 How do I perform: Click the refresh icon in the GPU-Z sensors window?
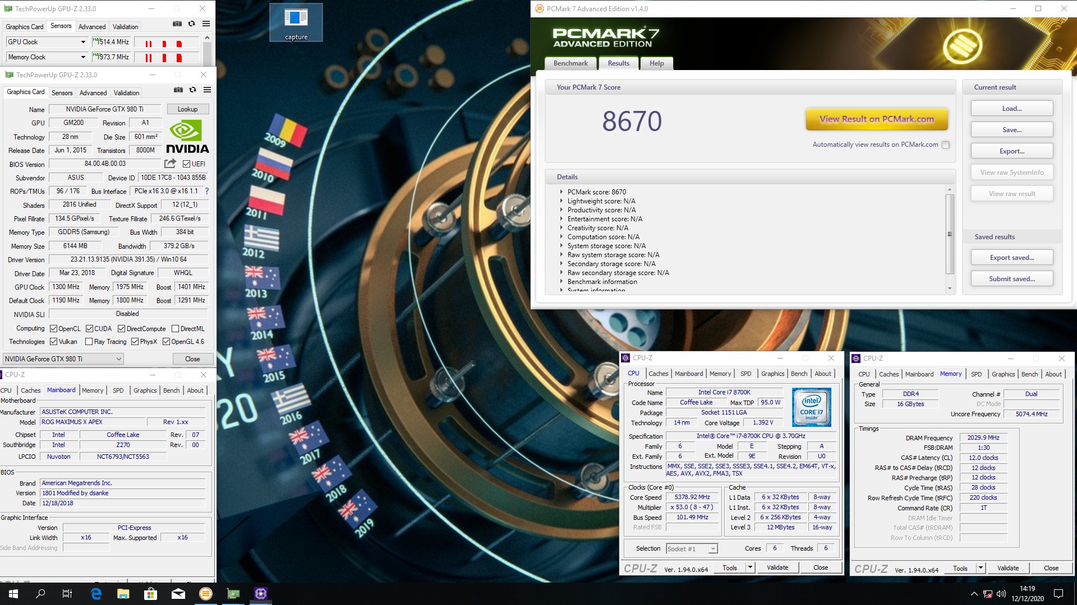click(x=191, y=24)
